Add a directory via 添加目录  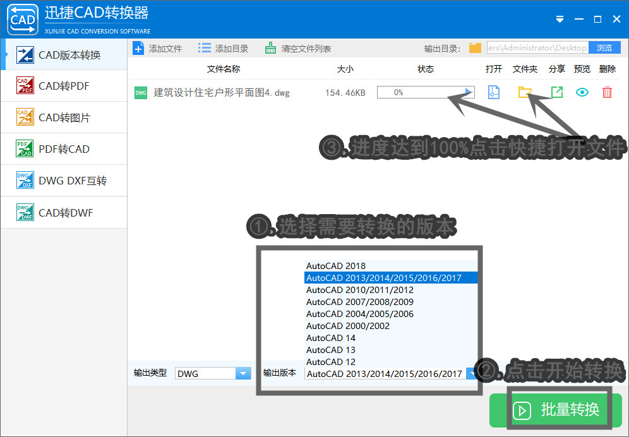click(224, 49)
